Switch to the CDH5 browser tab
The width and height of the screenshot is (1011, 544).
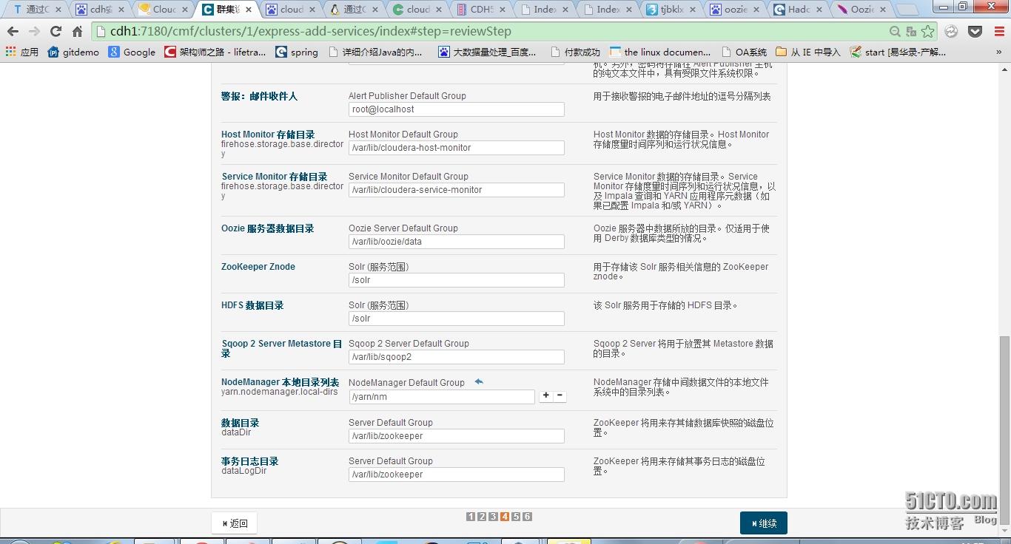pos(481,10)
